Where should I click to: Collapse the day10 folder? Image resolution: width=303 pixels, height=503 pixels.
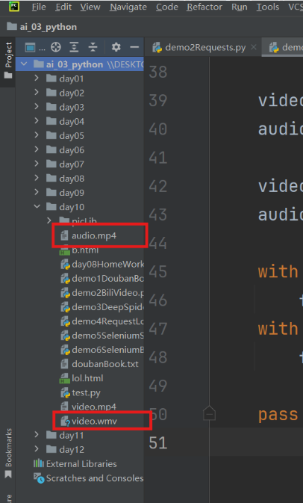pos(37,206)
